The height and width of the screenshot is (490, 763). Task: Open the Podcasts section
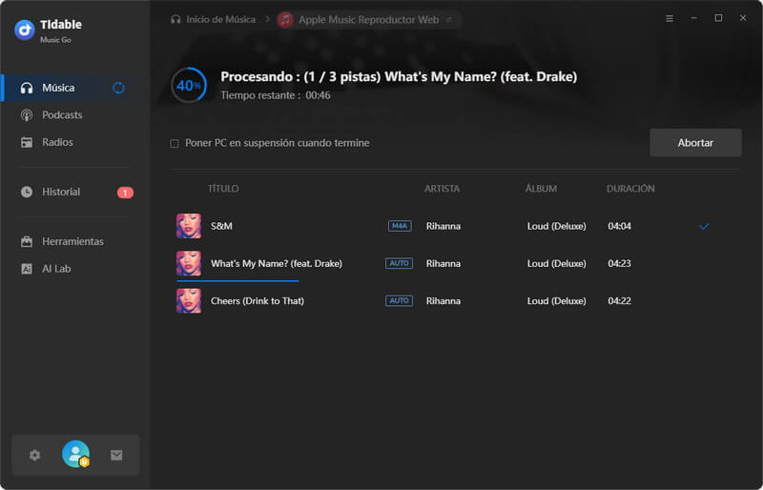click(x=62, y=115)
